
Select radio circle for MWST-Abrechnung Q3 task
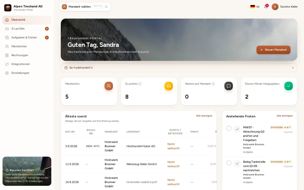229,128
